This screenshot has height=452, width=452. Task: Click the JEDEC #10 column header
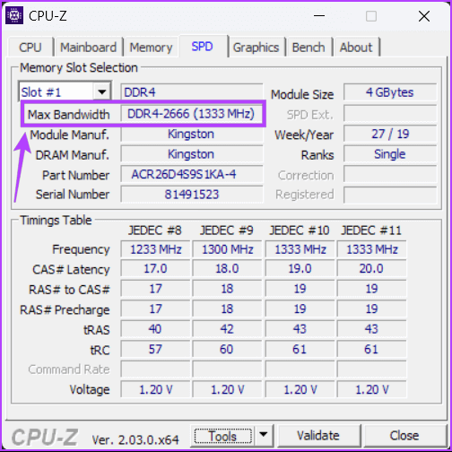click(300, 230)
